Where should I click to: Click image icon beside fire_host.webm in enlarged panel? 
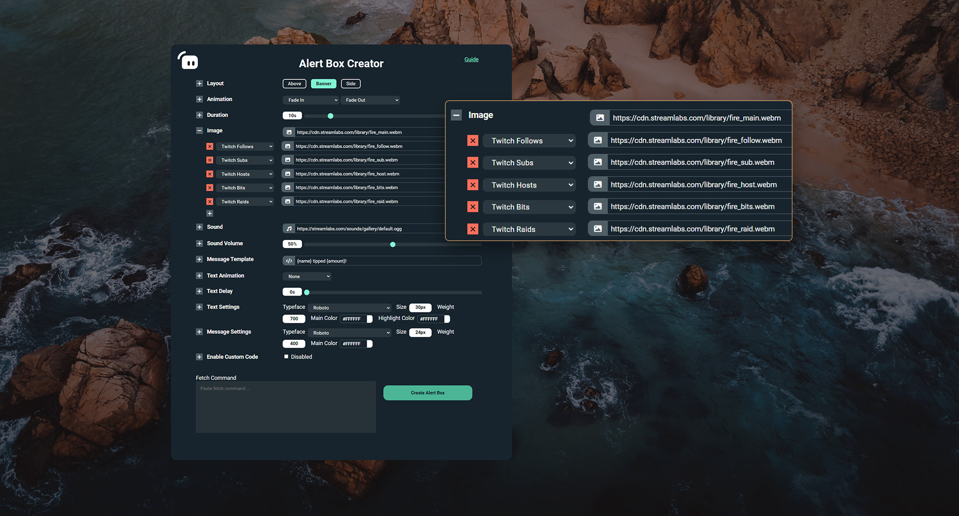pyautogui.click(x=598, y=185)
